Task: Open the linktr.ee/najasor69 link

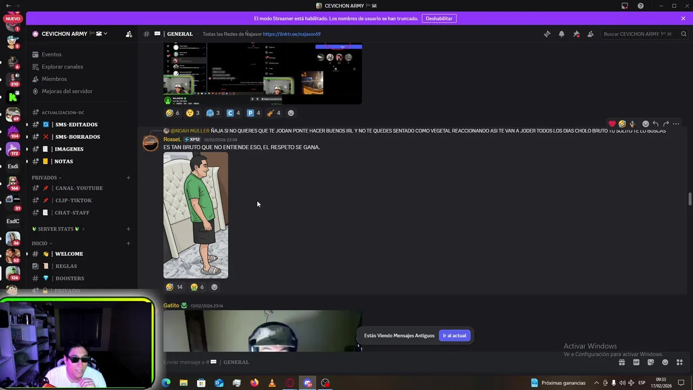Action: [x=292, y=34]
